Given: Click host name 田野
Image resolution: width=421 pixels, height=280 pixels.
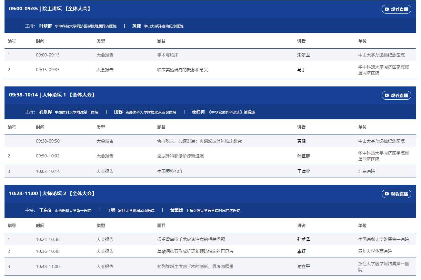Looking at the screenshot, I should coord(118,112).
